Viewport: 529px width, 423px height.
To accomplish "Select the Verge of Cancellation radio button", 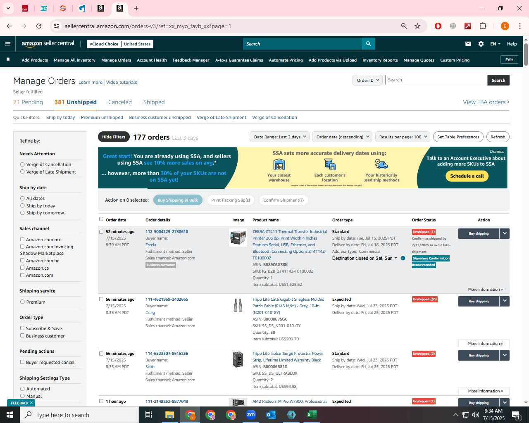I will pos(22,164).
